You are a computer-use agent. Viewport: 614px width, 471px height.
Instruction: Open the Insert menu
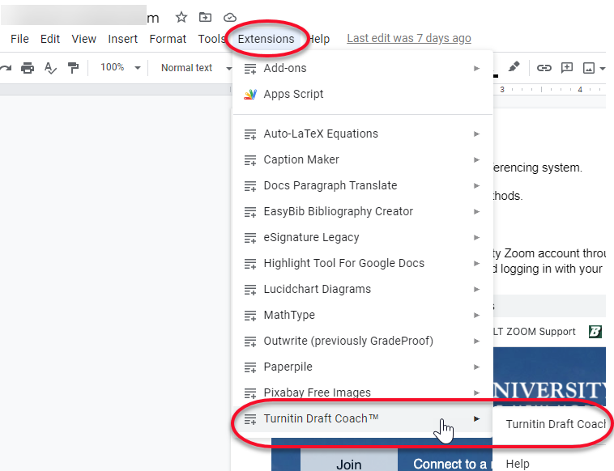[x=122, y=39]
